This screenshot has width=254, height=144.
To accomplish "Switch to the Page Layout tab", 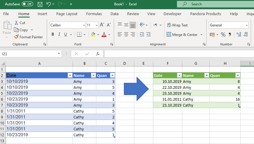I will click(67, 14).
